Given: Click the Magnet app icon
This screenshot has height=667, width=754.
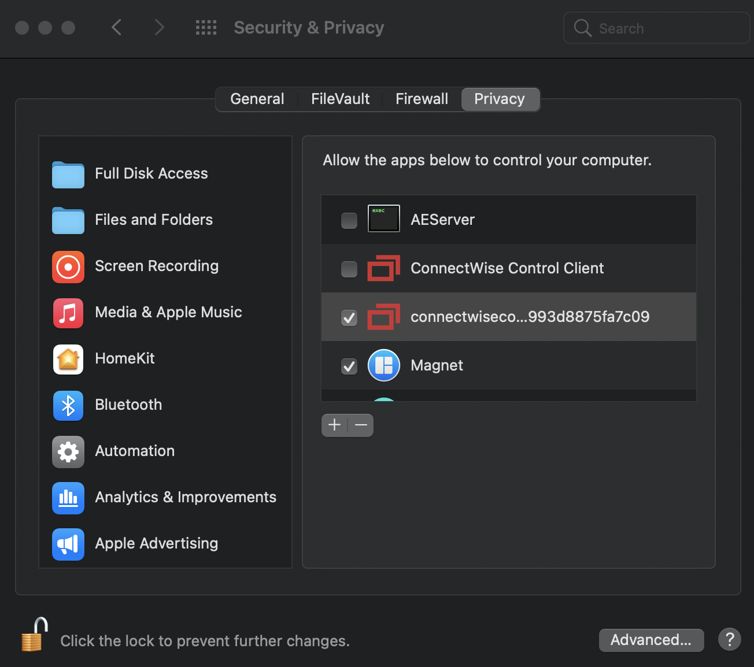Looking at the screenshot, I should 384,365.
